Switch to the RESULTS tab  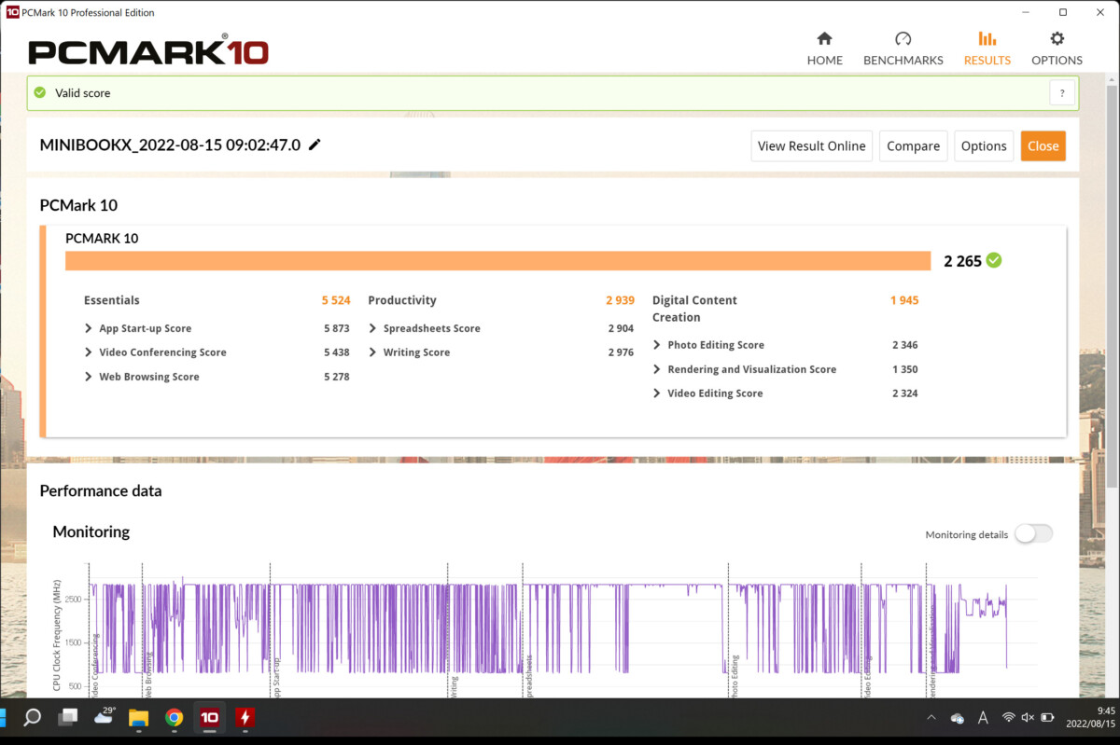point(987,48)
